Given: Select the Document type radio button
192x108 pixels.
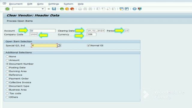Looking at the screenshot, I should pos(7,86).
